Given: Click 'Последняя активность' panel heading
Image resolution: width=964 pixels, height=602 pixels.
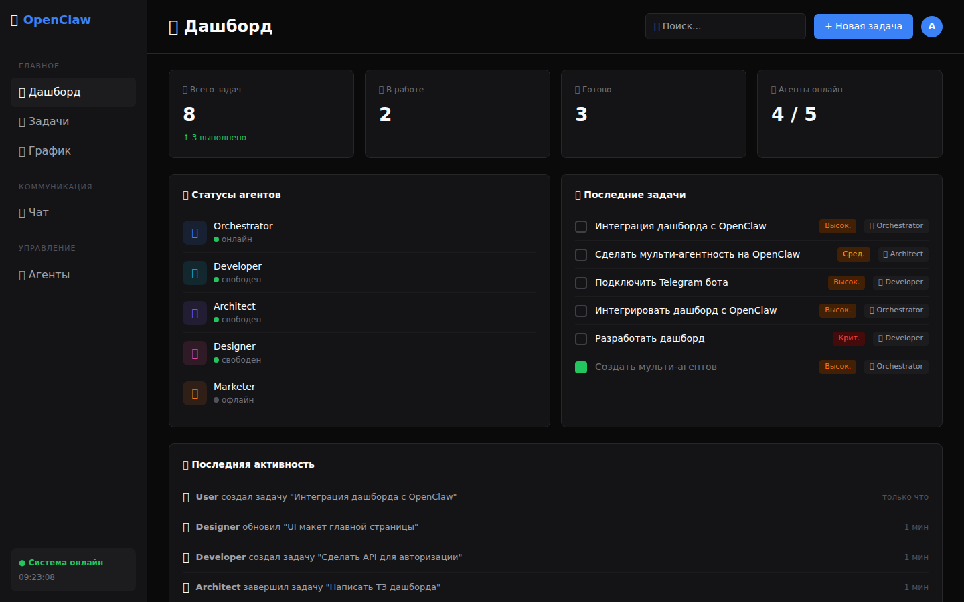Looking at the screenshot, I should tap(248, 465).
